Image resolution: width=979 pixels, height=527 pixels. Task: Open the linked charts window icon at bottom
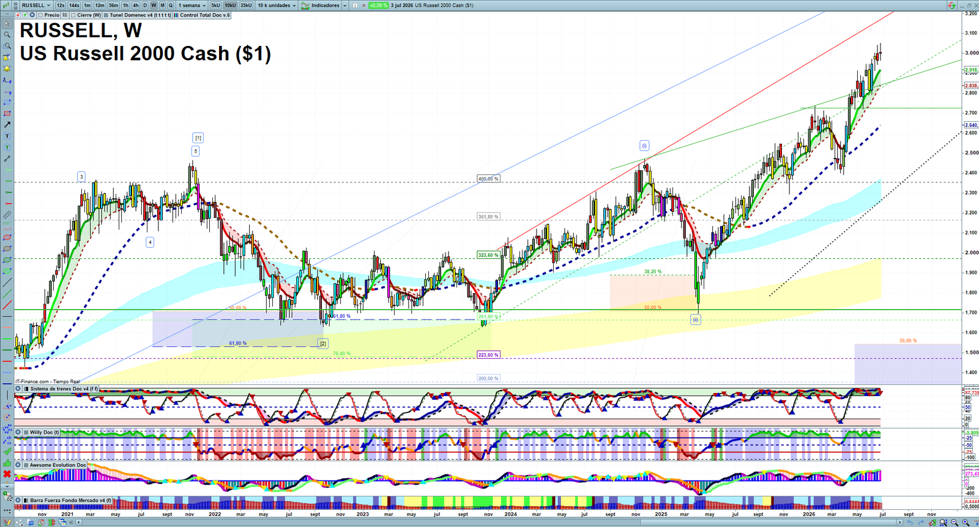coord(62,522)
